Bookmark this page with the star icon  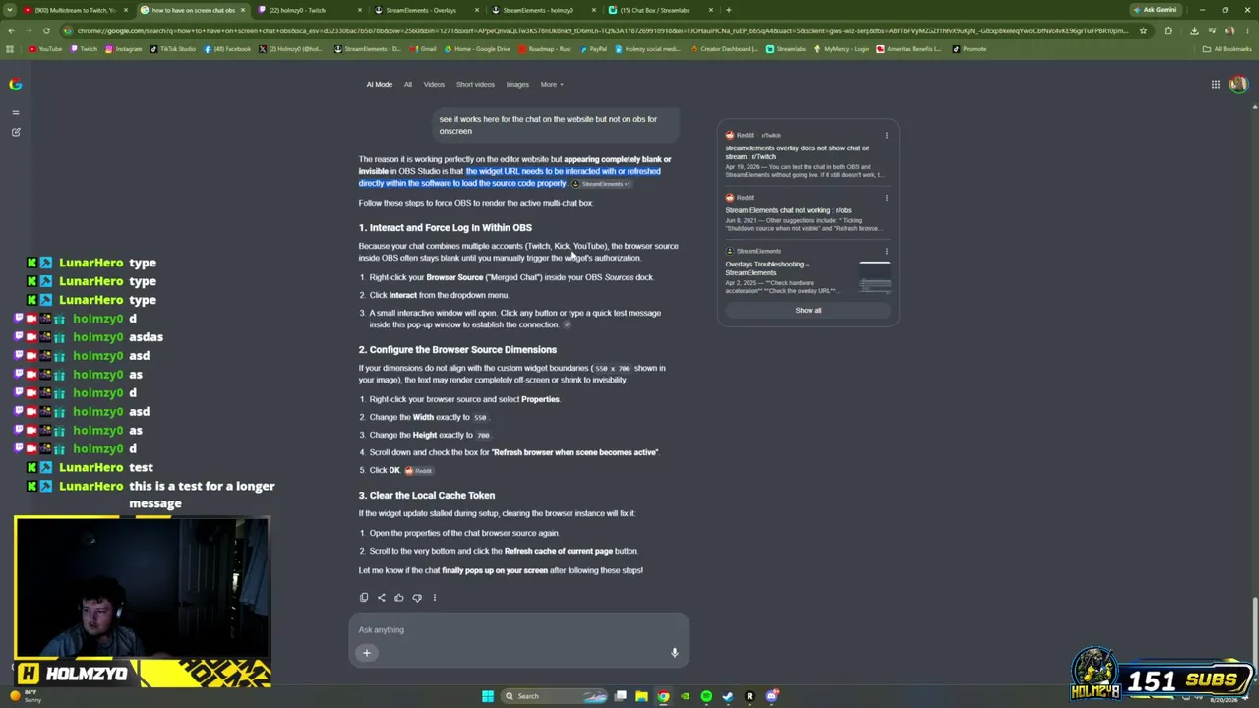(x=1143, y=30)
